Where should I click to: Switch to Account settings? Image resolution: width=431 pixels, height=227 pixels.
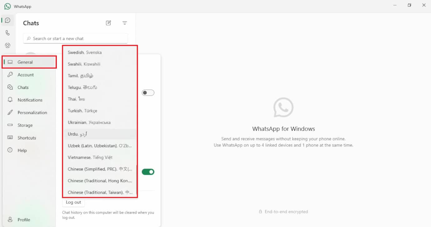click(x=29, y=75)
